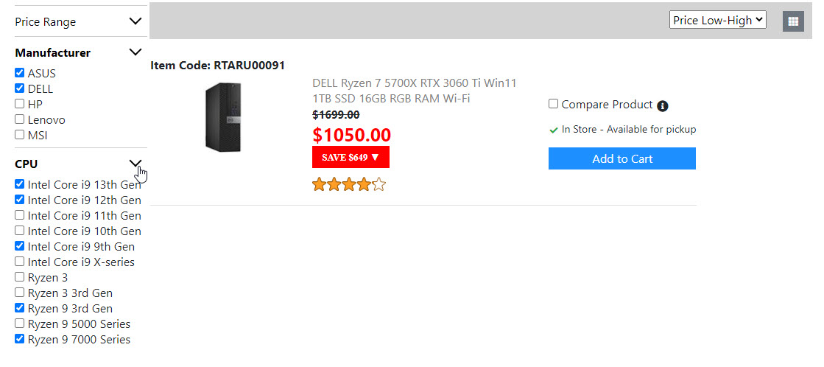Uncheck Intel Core i9 13th Gen
The image size is (824, 367).
coord(20,184)
